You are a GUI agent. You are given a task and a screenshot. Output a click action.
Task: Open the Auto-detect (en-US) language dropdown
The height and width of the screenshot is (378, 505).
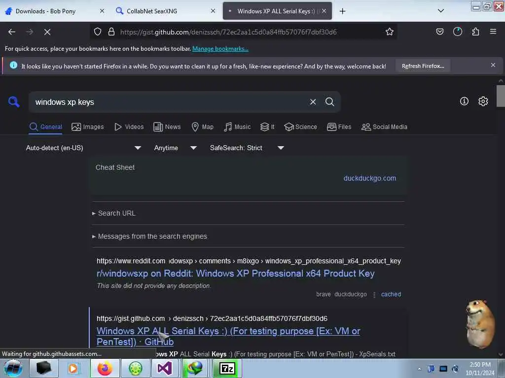[83, 148]
